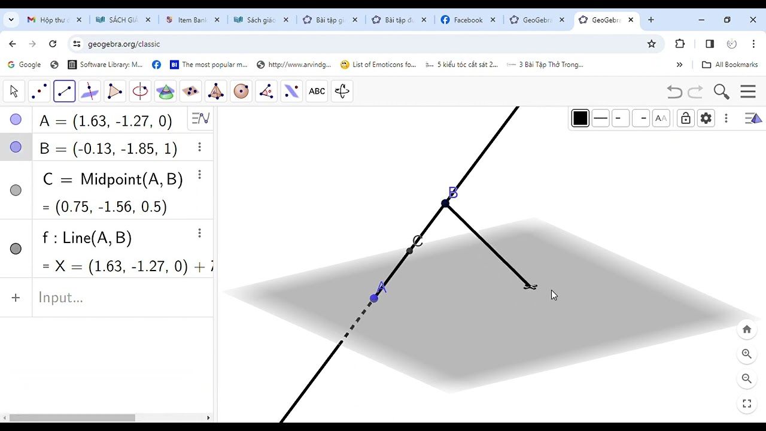Toggle visibility of line f
Viewport: 766px width, 431px height.
click(x=16, y=249)
